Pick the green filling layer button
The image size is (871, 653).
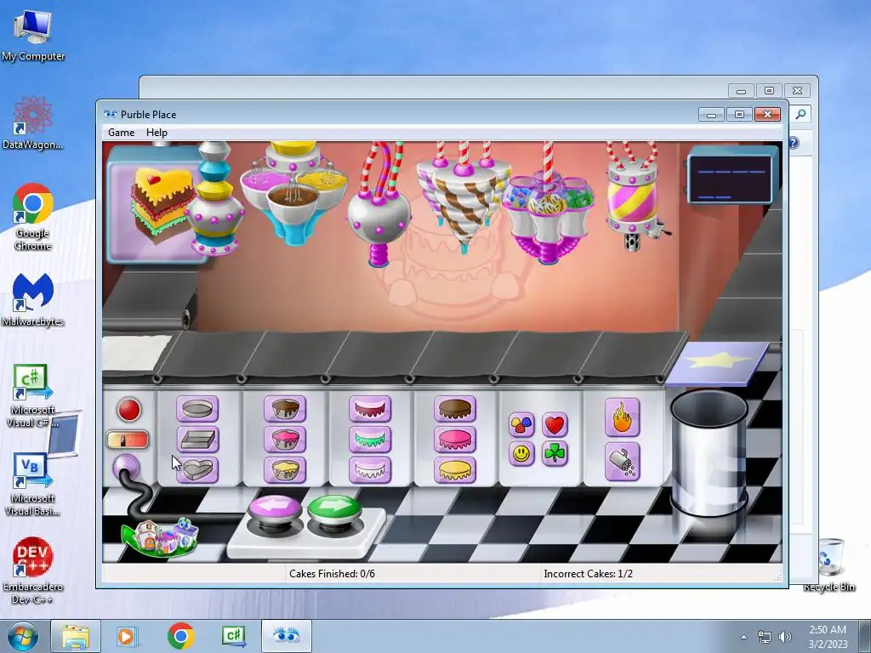coord(370,440)
